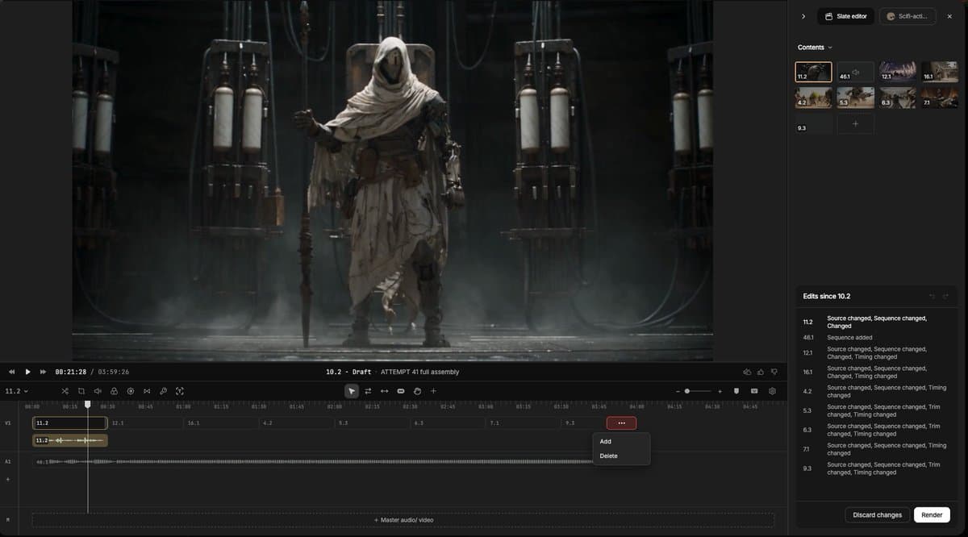Skip backward with the rewind control

coord(11,372)
